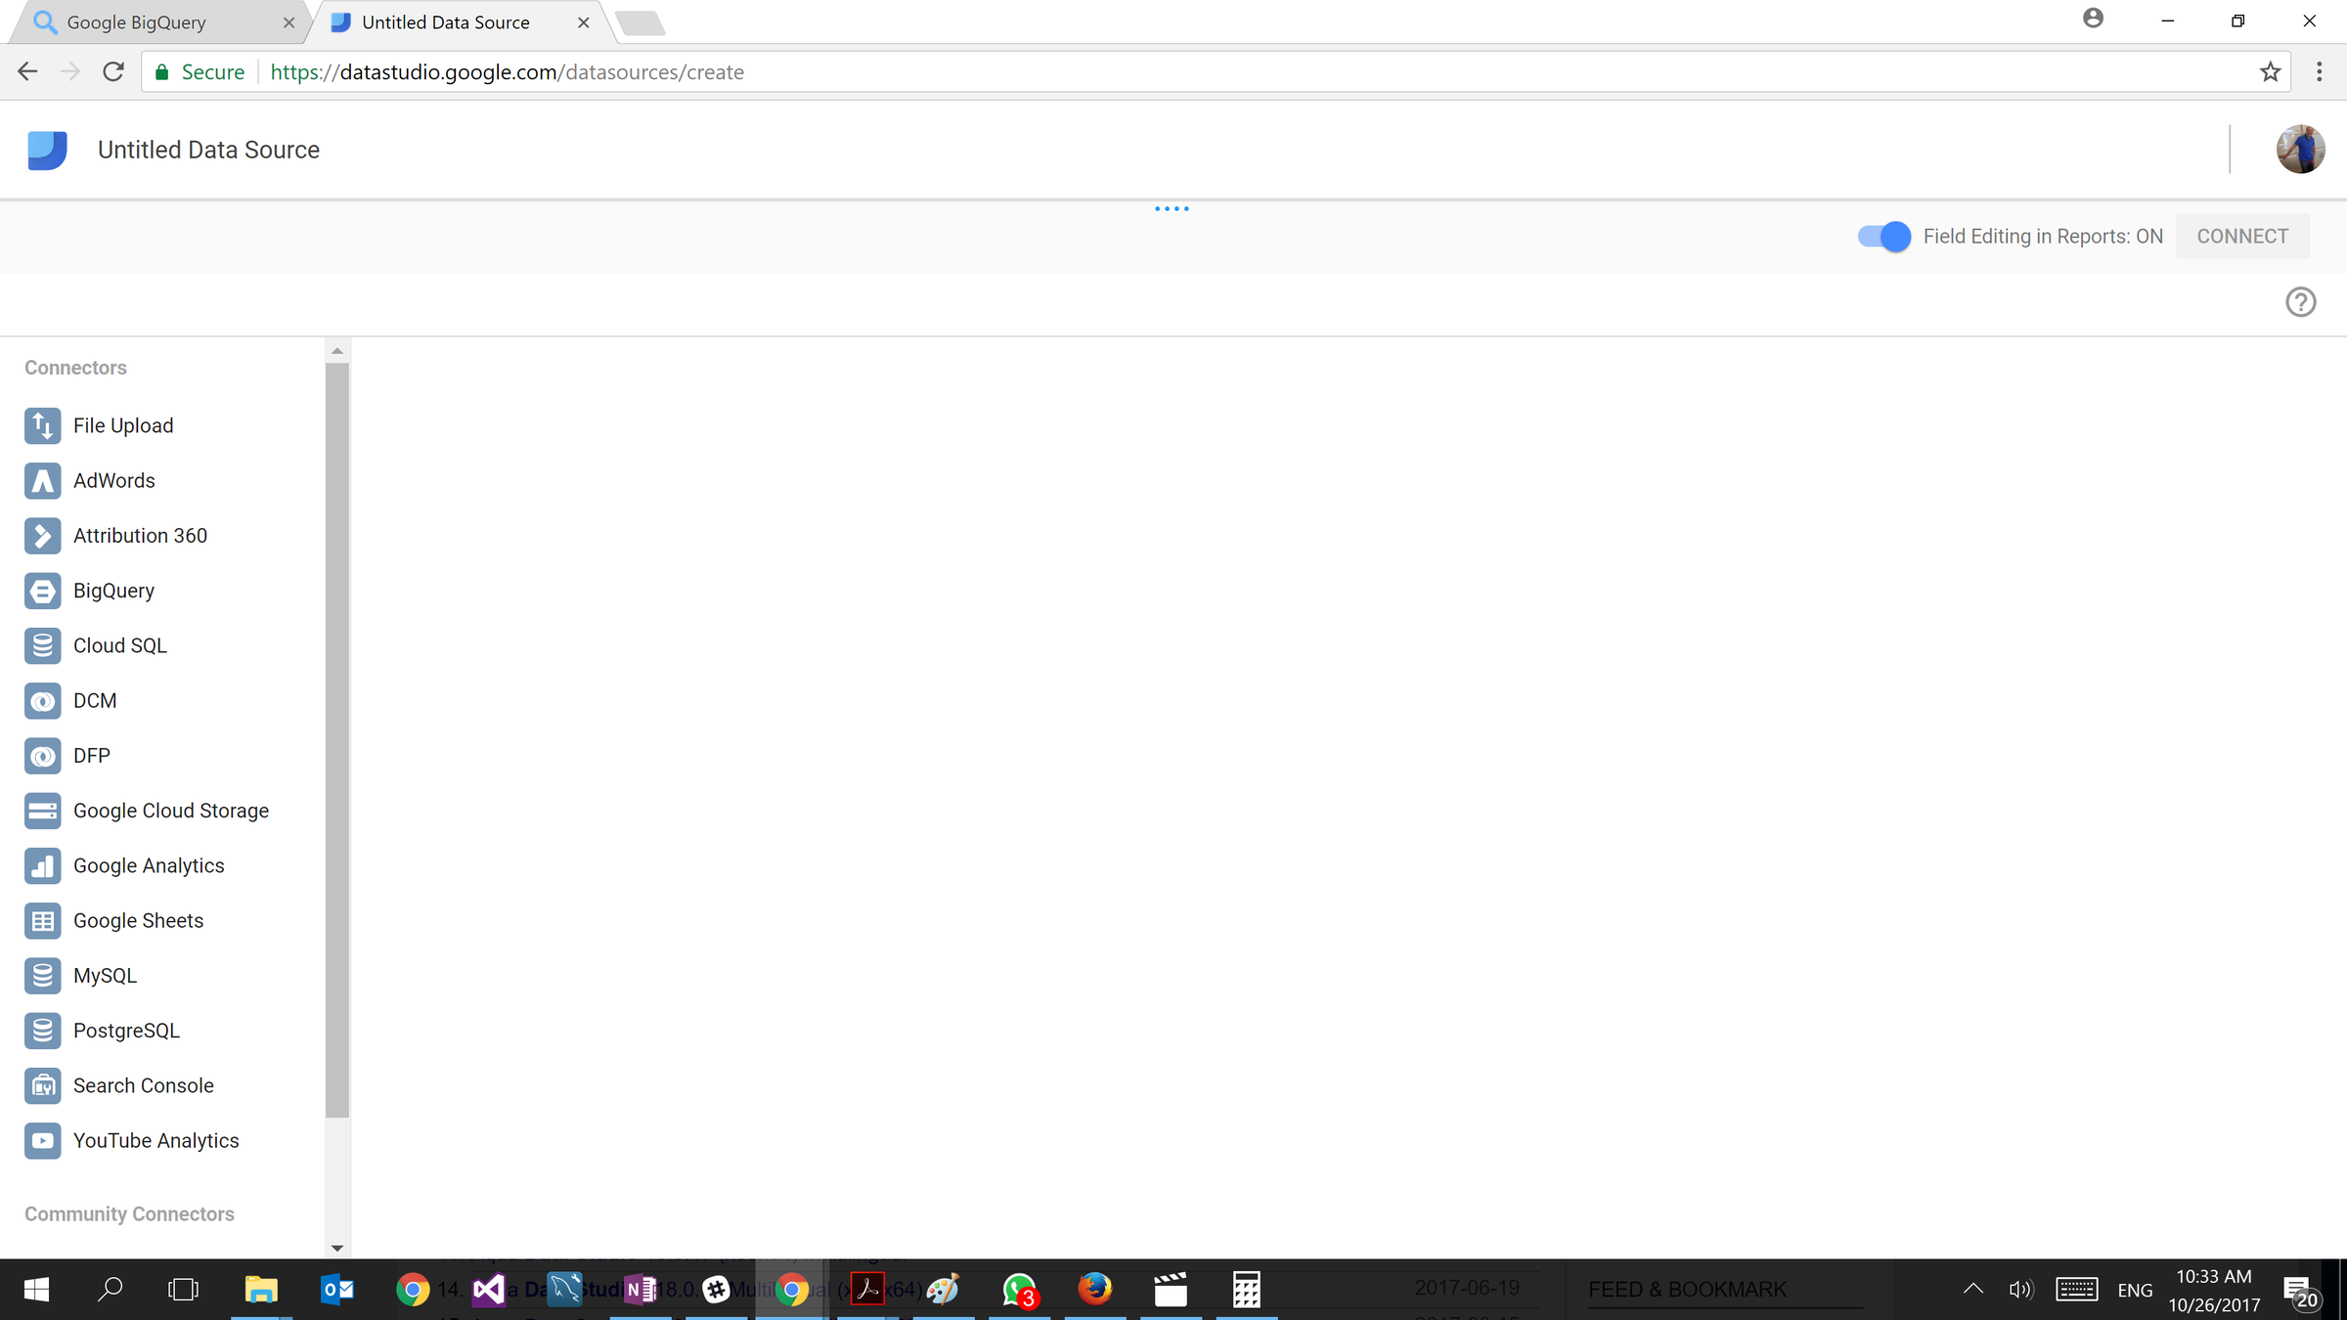Select the BigQuery connector label
Viewport: 2347px width, 1320px height.
pos(113,591)
